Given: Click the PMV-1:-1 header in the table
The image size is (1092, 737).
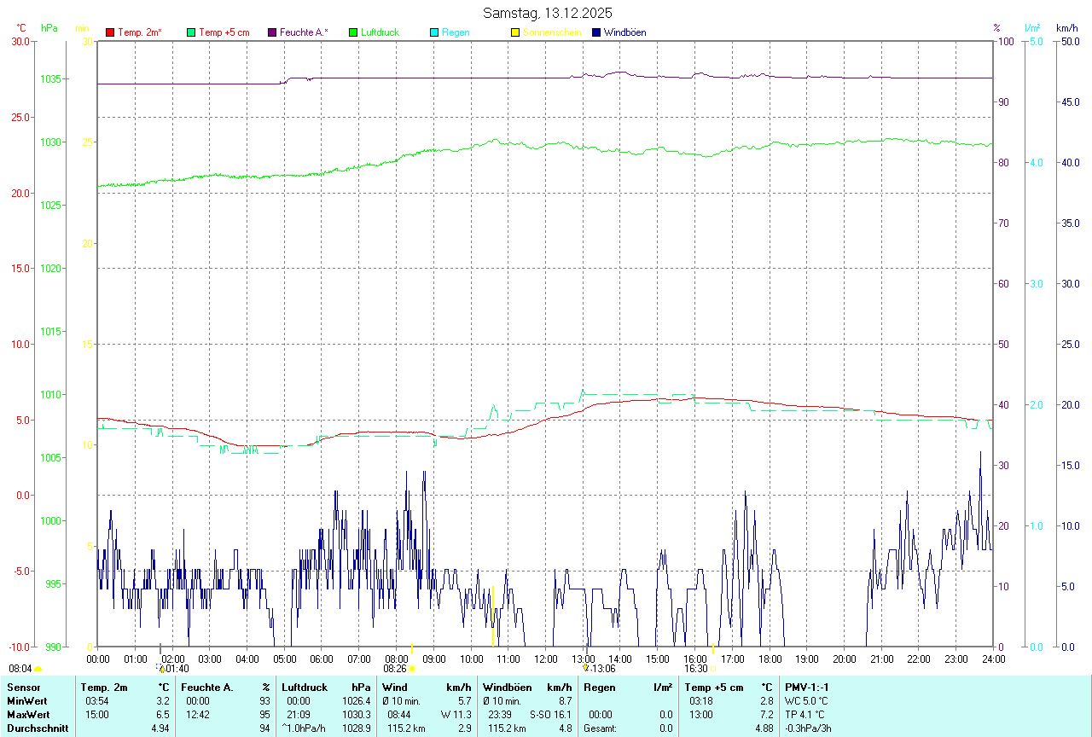Looking at the screenshot, I should (807, 688).
